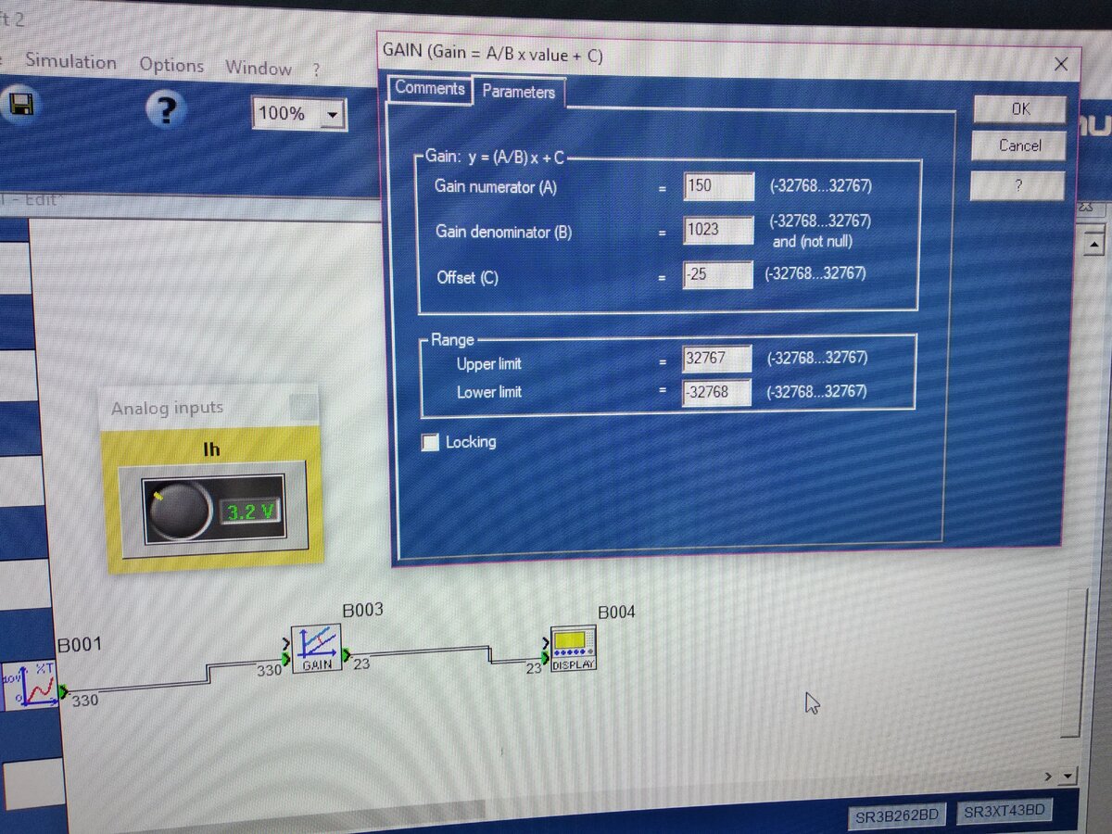Click the B001 block label
The image size is (1112, 834).
pyautogui.click(x=80, y=645)
